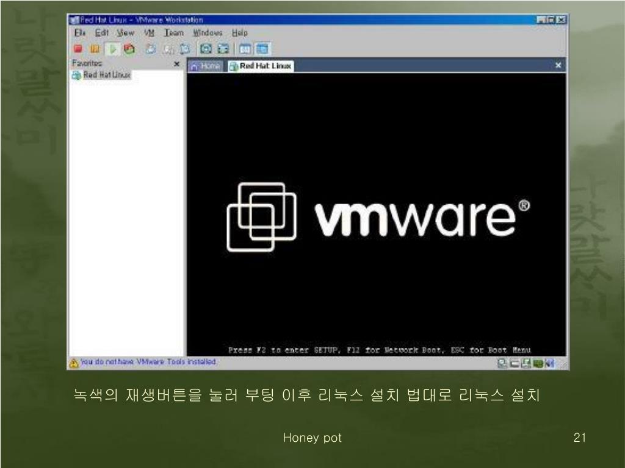Open the View menu
This screenshot has width=625, height=468.
(x=125, y=33)
